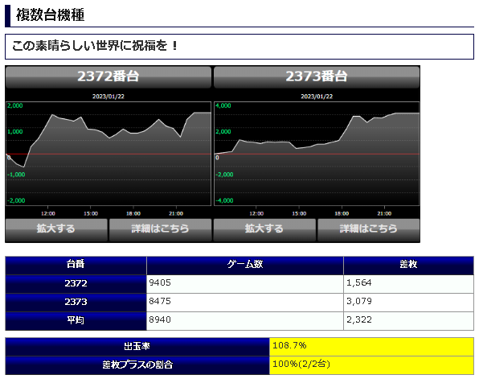Image resolution: width=479 pixels, height=379 pixels.
Task: Open 詳細はこちら for machine 2373
Action: 368,229
